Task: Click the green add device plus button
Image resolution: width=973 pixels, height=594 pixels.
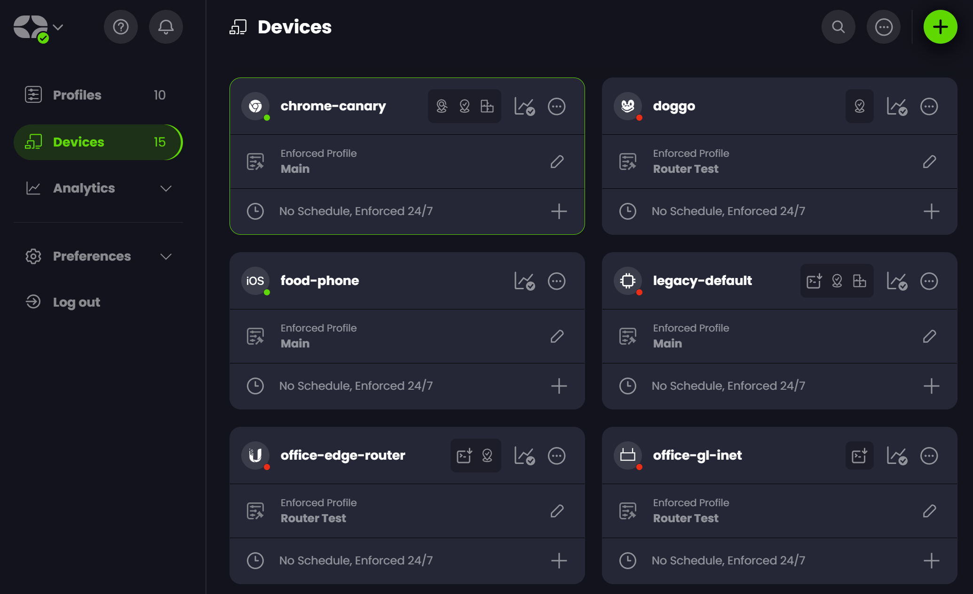Action: pos(940,27)
